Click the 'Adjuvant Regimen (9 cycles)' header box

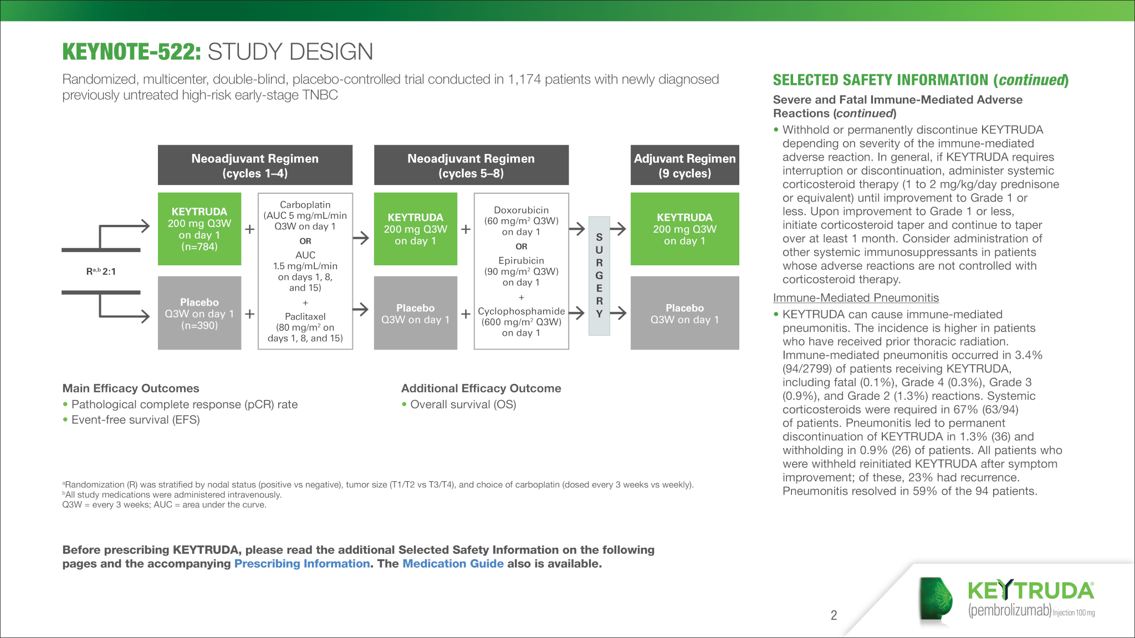[685, 165]
